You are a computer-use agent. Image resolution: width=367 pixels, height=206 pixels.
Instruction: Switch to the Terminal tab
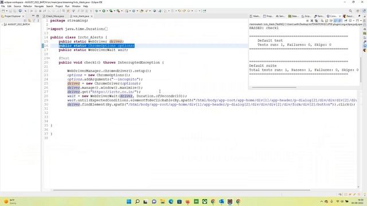point(319,16)
